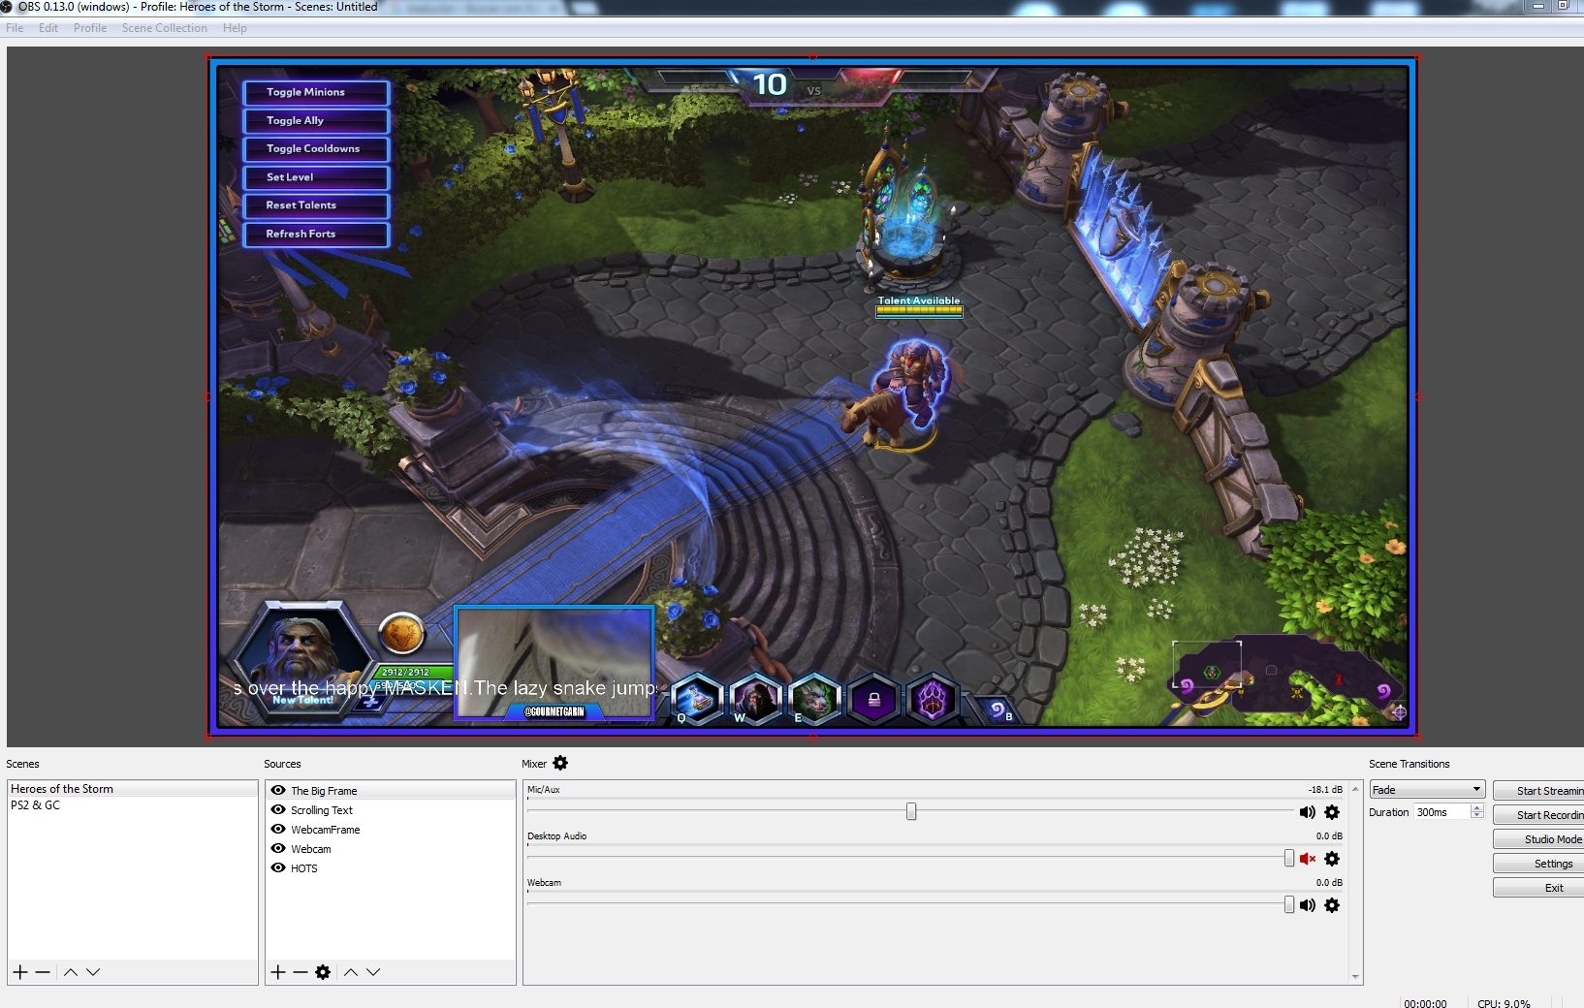Screen dimensions: 1584x1008
Task: Open the Edit menu
Action: (x=48, y=28)
